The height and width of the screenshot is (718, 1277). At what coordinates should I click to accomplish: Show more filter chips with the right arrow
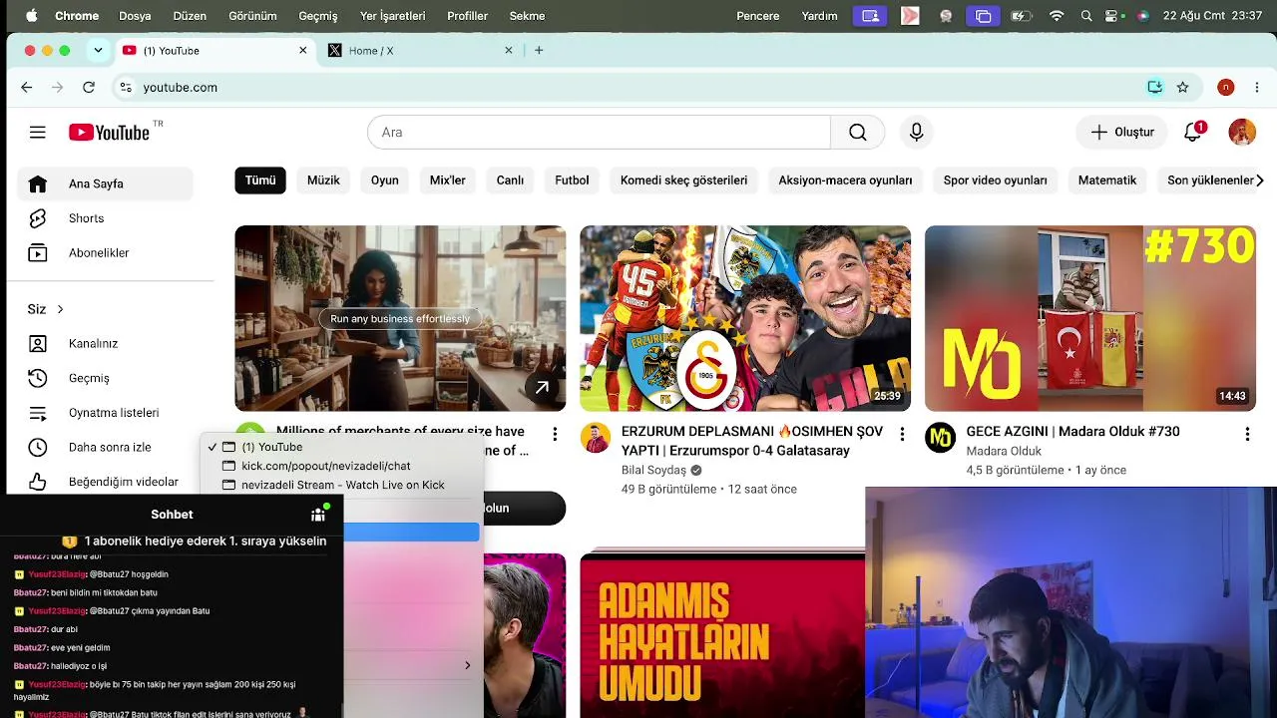click(1259, 180)
